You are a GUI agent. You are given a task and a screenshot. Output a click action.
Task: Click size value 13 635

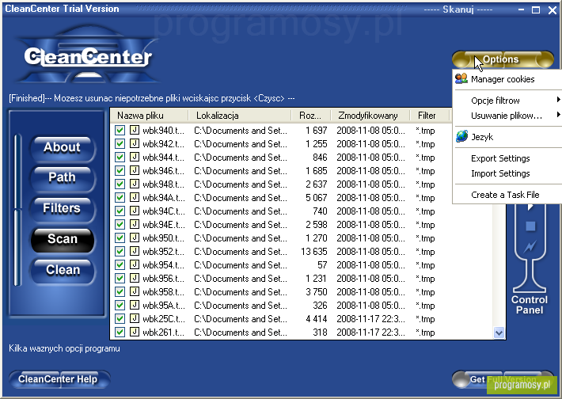point(313,251)
